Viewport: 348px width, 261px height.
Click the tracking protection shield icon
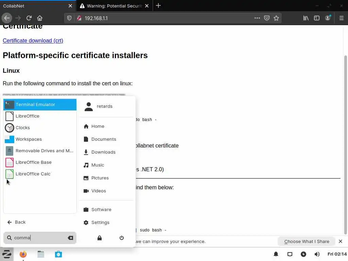point(69,18)
